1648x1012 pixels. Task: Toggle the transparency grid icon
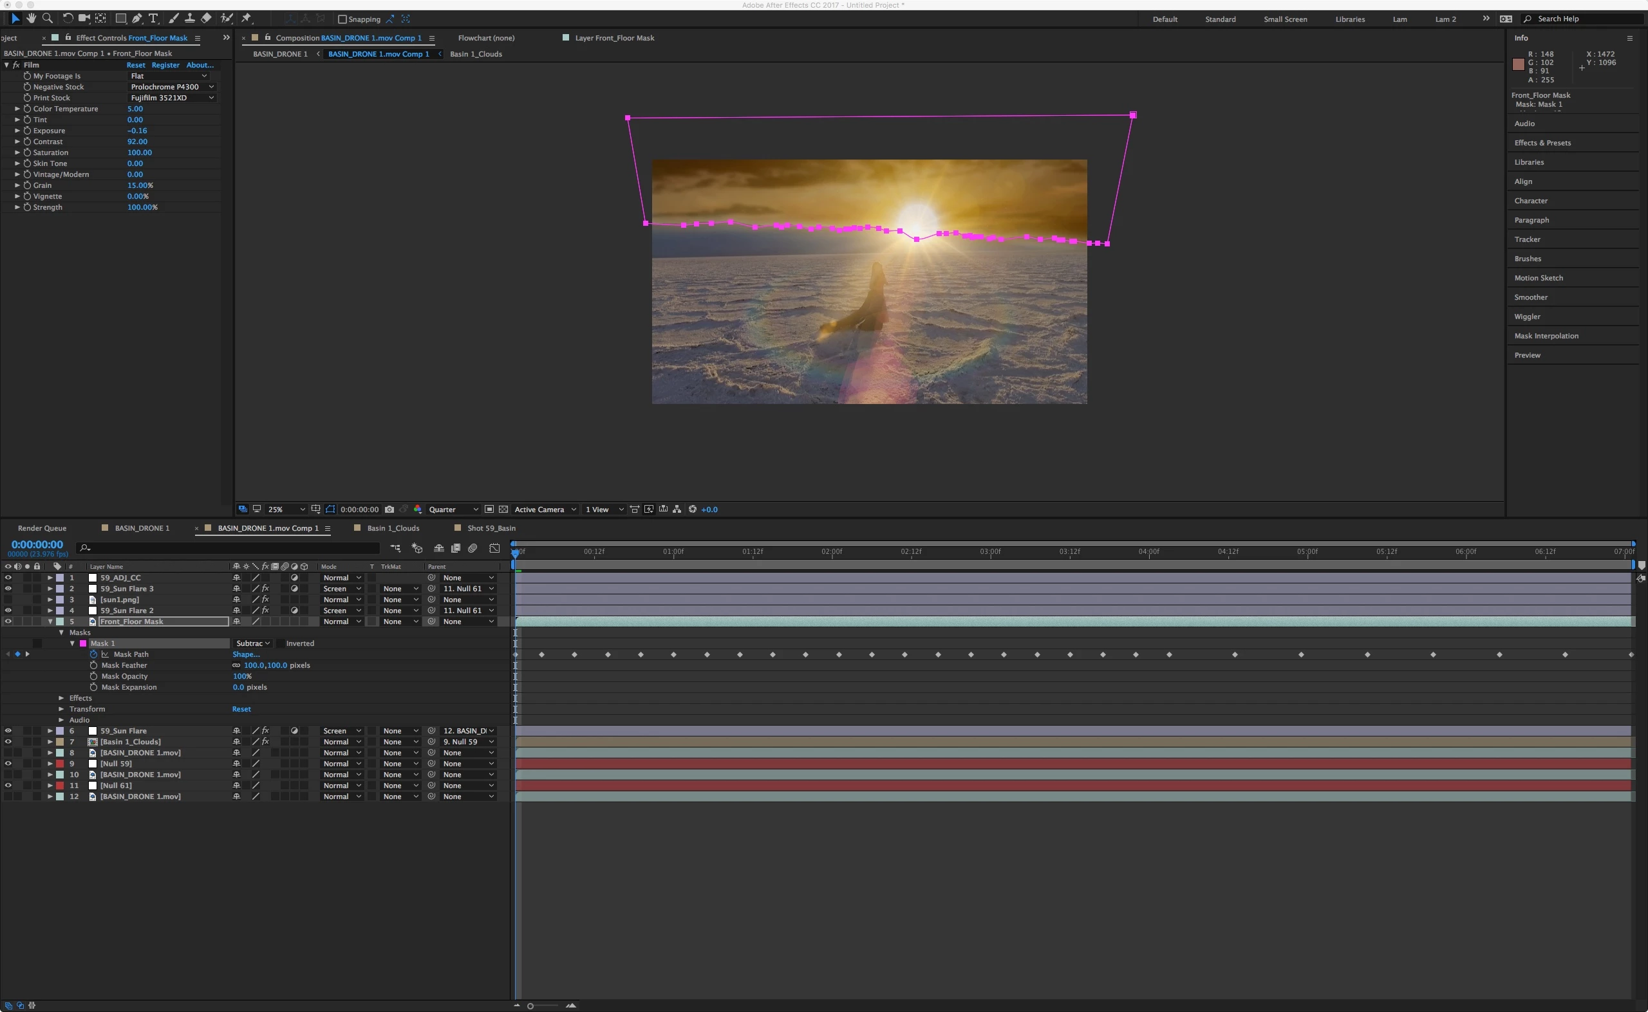tap(503, 510)
